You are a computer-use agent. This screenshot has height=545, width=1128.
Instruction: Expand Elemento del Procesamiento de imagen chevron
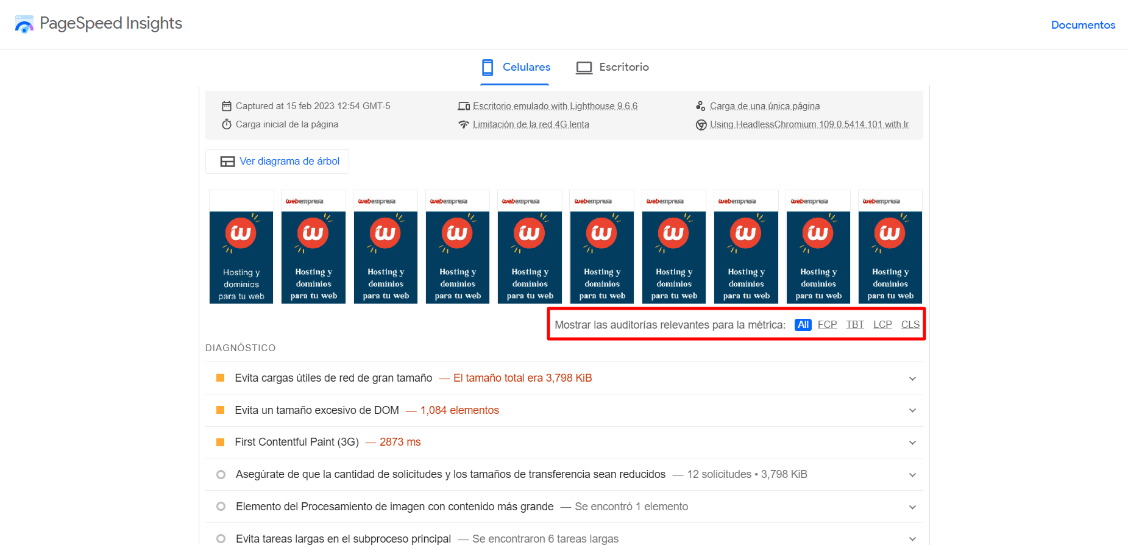tap(912, 507)
